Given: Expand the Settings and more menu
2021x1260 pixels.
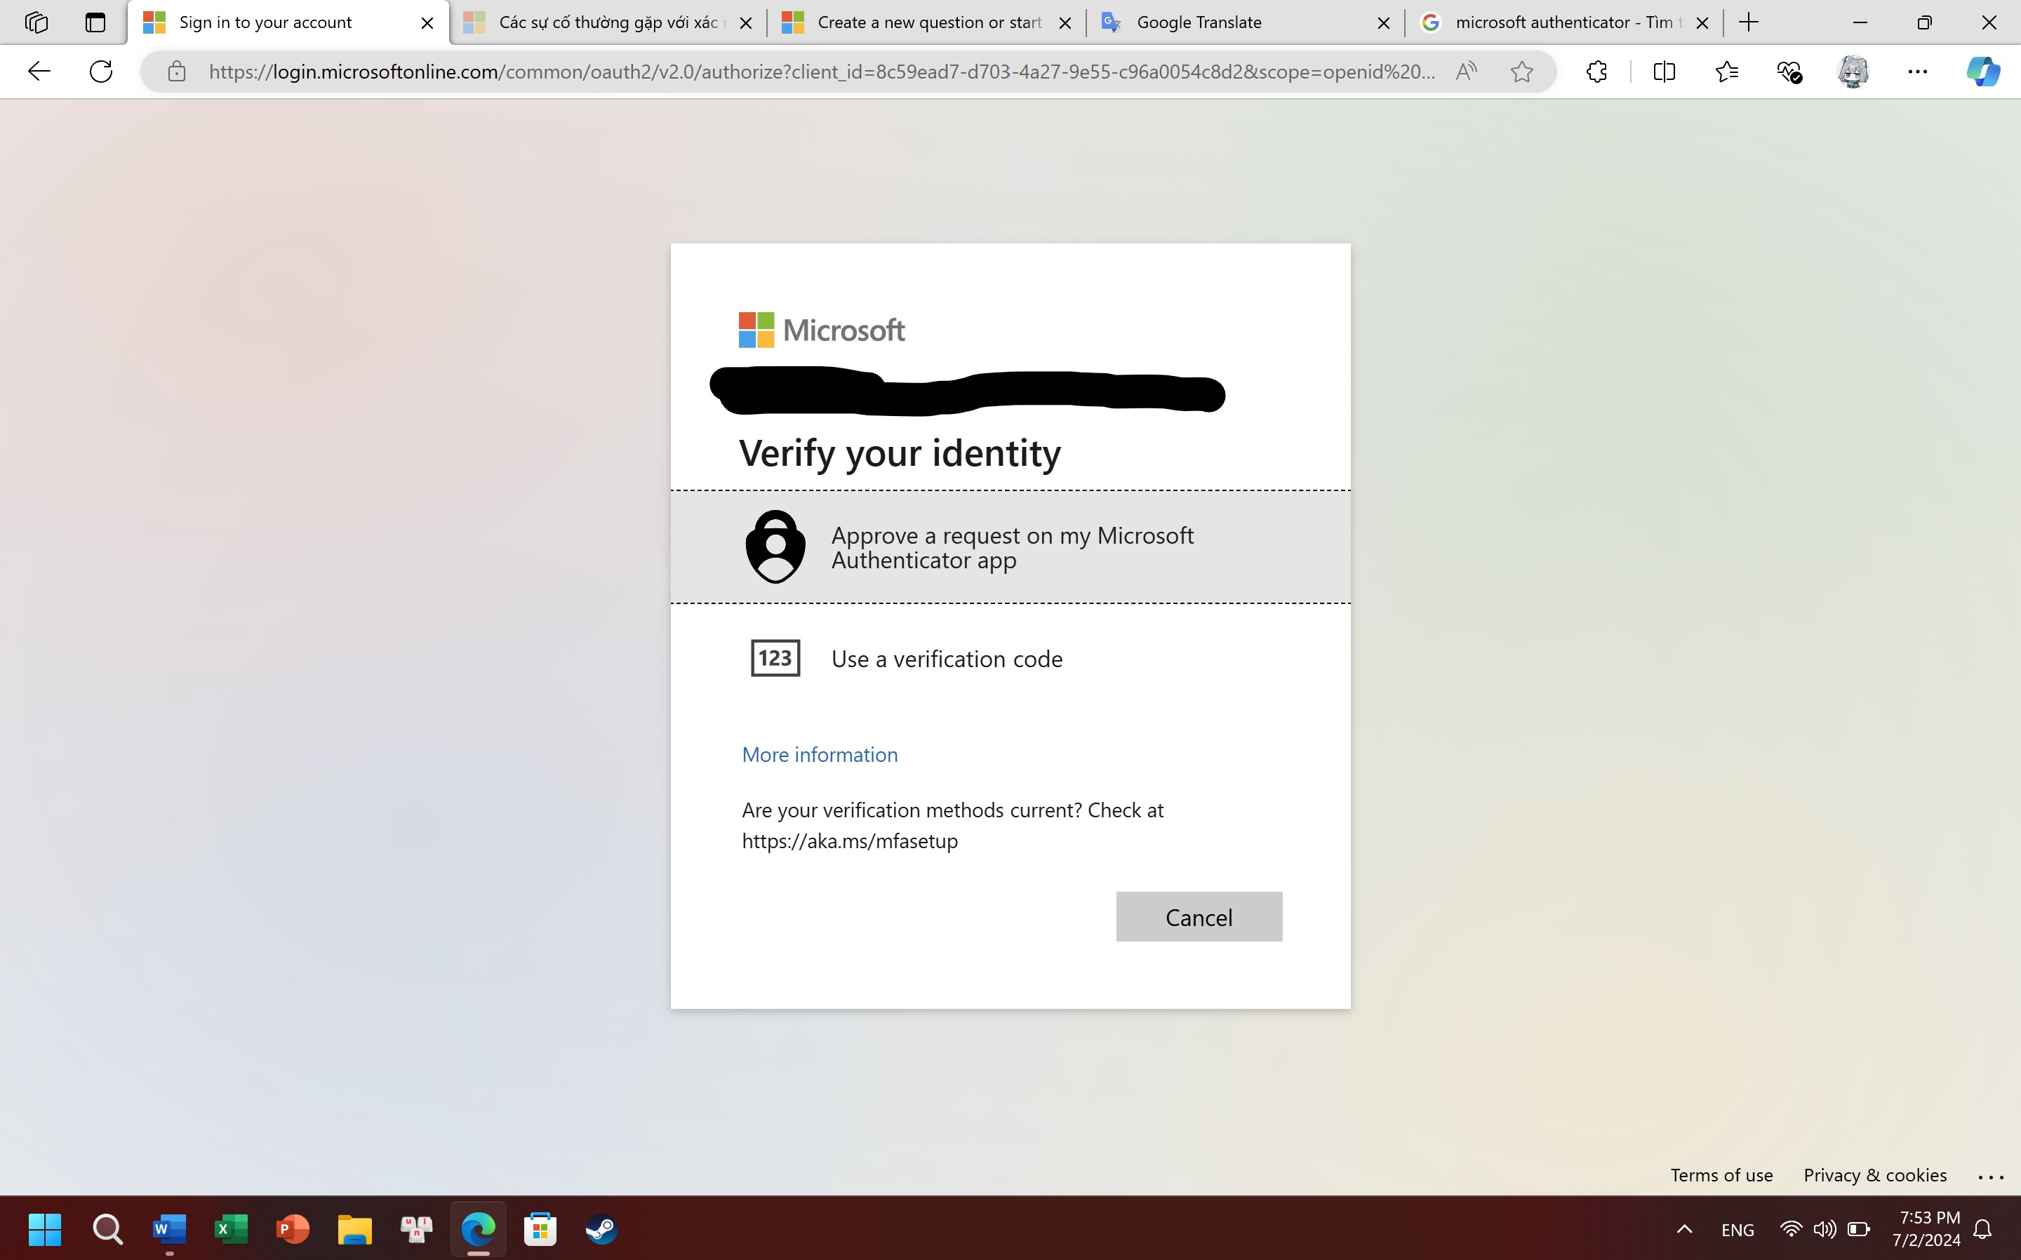Looking at the screenshot, I should tap(1918, 72).
